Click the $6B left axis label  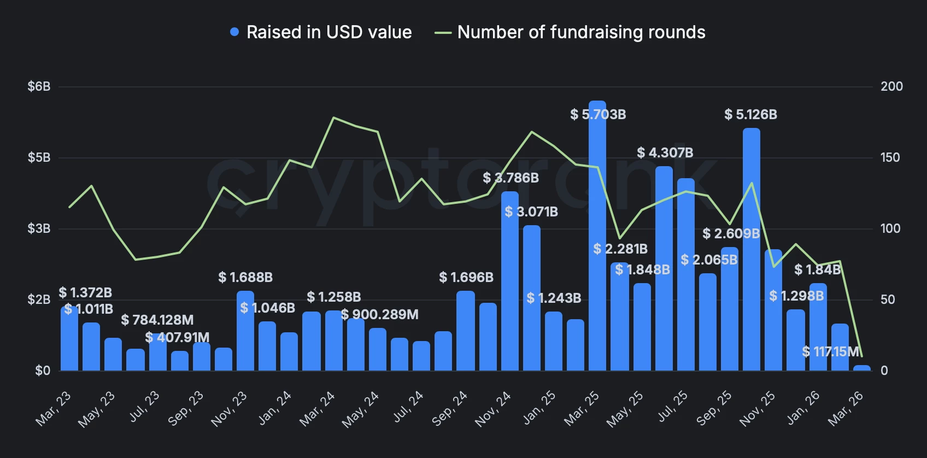click(39, 86)
